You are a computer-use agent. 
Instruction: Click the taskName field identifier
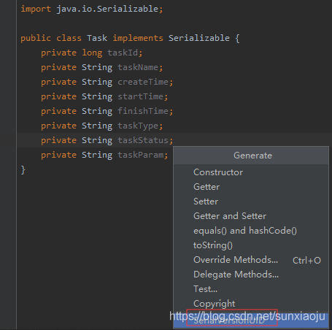click(138, 67)
